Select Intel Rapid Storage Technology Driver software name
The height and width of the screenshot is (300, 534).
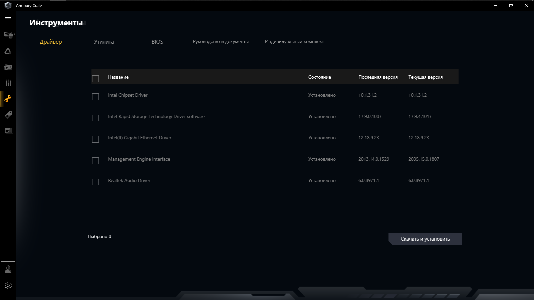[x=156, y=116]
